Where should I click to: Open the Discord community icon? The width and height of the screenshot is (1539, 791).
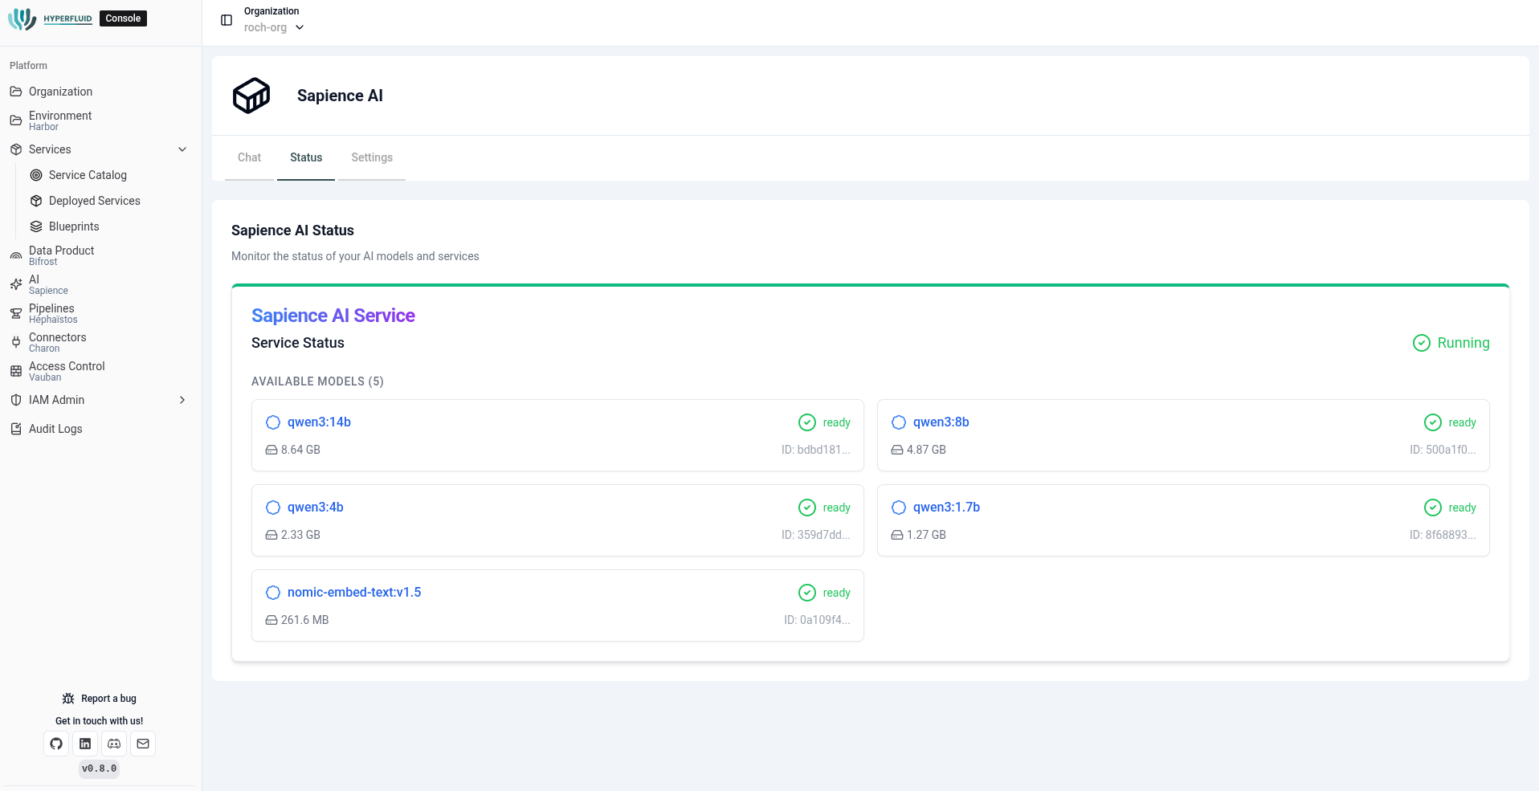click(113, 744)
